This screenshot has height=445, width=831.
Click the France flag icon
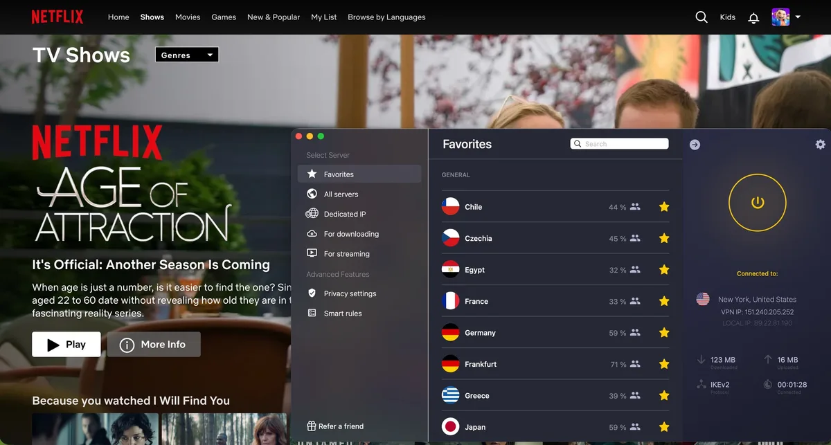coord(451,301)
